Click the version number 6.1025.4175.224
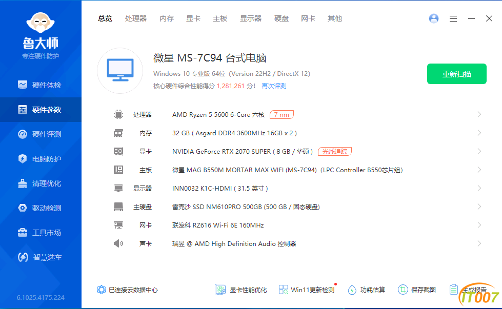The width and height of the screenshot is (502, 309). point(41,298)
